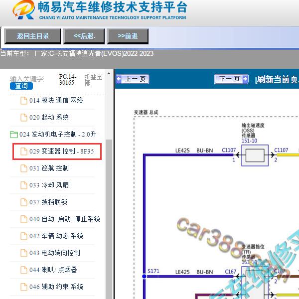
Task: Click green folder icon of 024 entry
Action: pos(14,135)
